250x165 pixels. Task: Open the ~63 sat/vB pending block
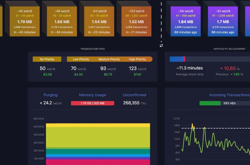[99, 21]
